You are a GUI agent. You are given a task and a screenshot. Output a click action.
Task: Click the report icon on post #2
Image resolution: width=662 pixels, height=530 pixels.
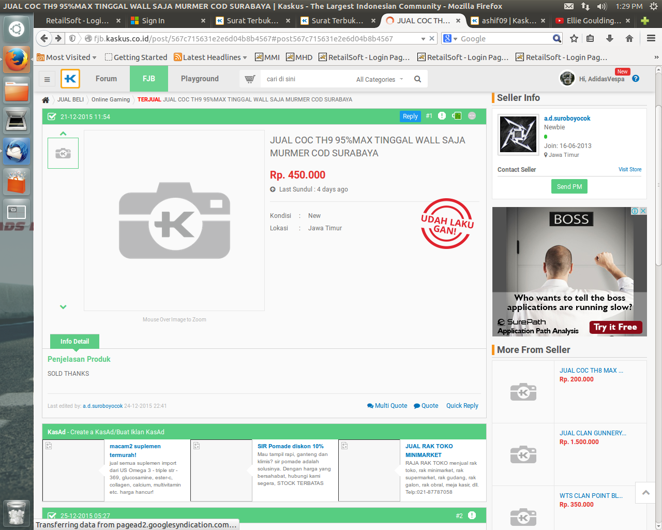472,515
